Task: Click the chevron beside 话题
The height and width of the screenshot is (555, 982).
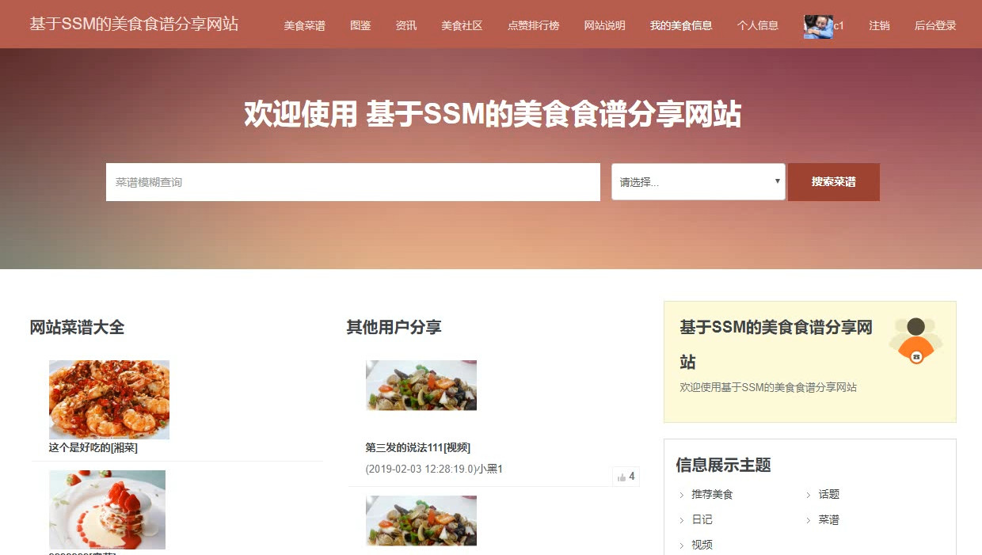Action: point(809,496)
